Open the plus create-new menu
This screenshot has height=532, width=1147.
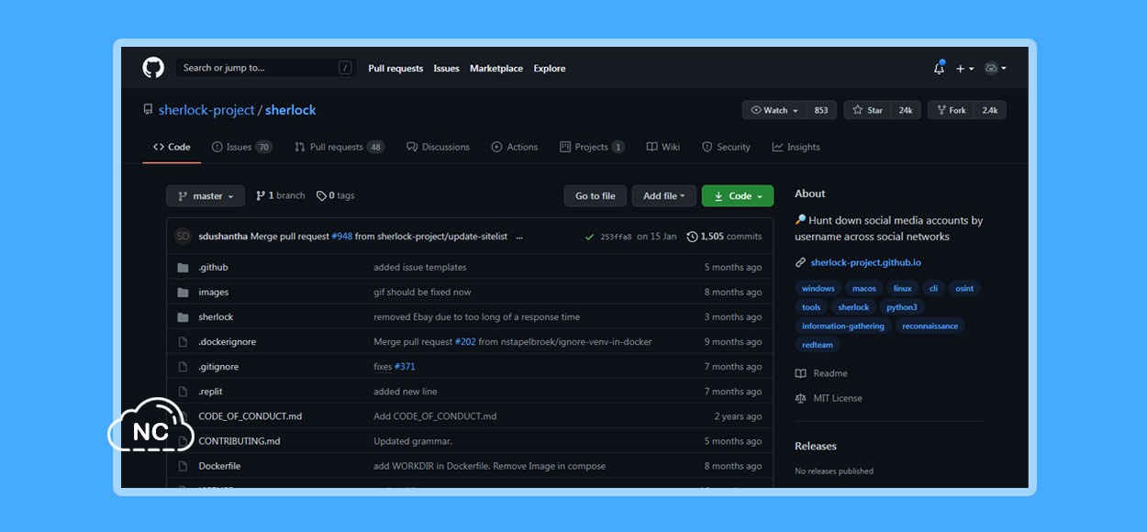point(964,68)
